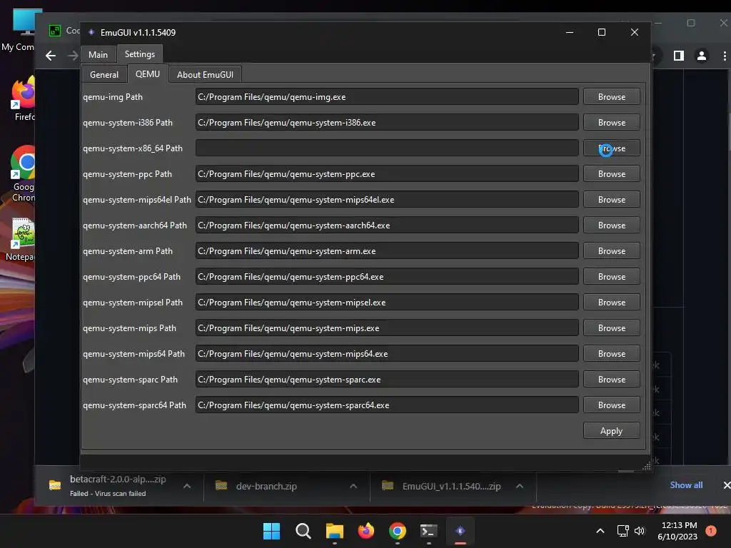
Task: Browse for qemu-system-mips64 path
Action: click(x=612, y=354)
